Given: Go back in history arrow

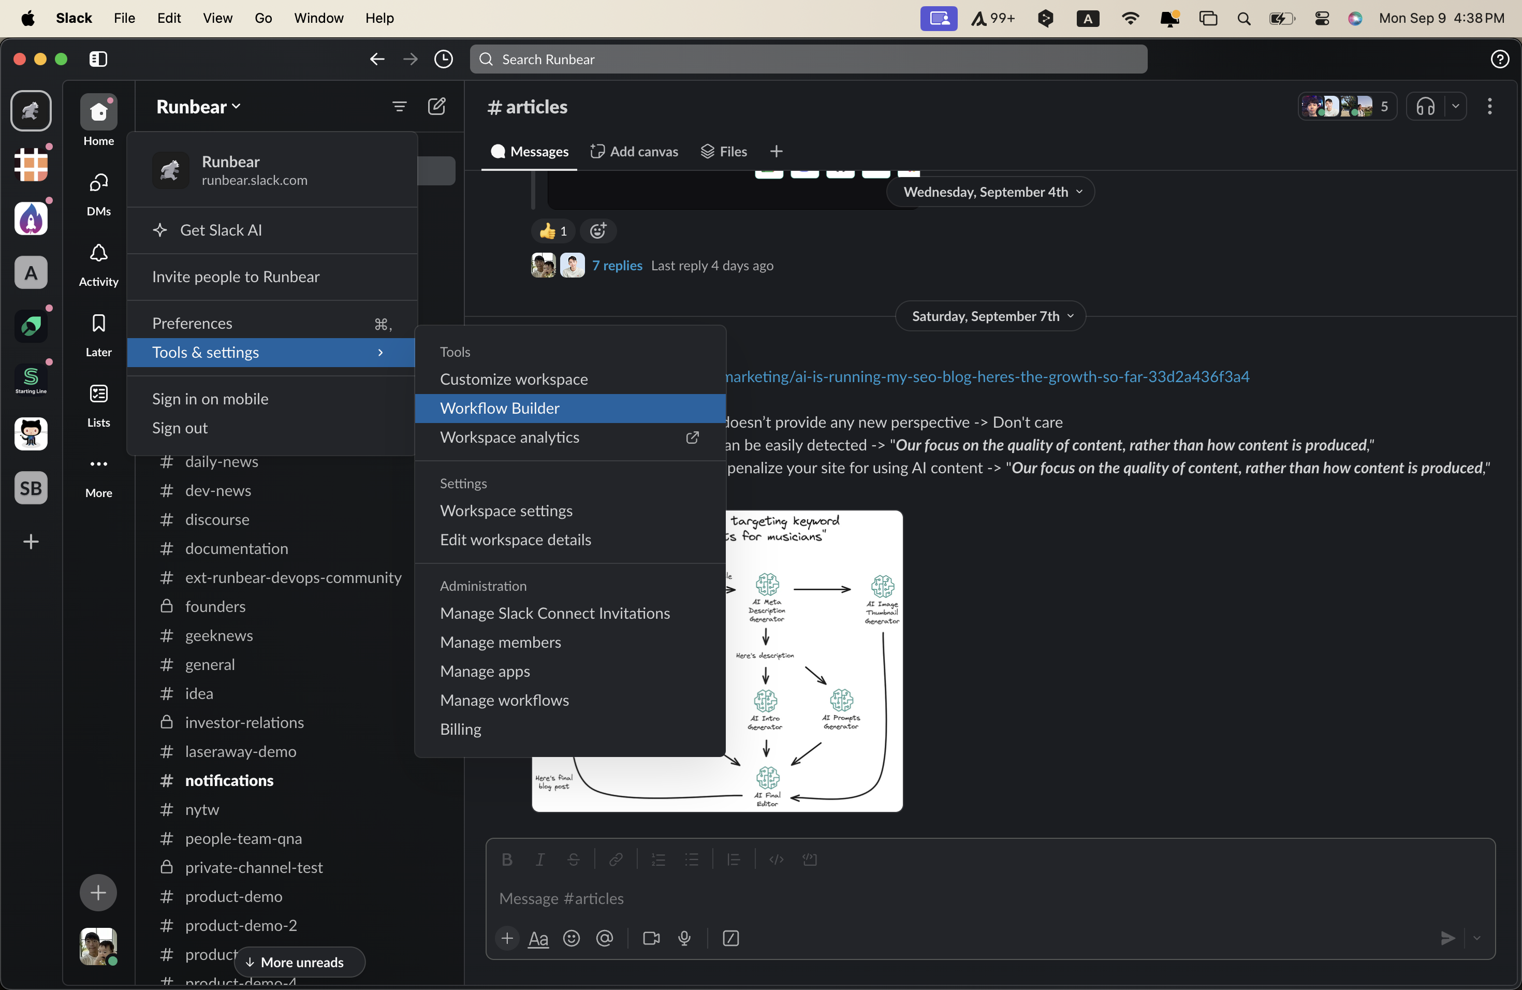Looking at the screenshot, I should (x=377, y=59).
